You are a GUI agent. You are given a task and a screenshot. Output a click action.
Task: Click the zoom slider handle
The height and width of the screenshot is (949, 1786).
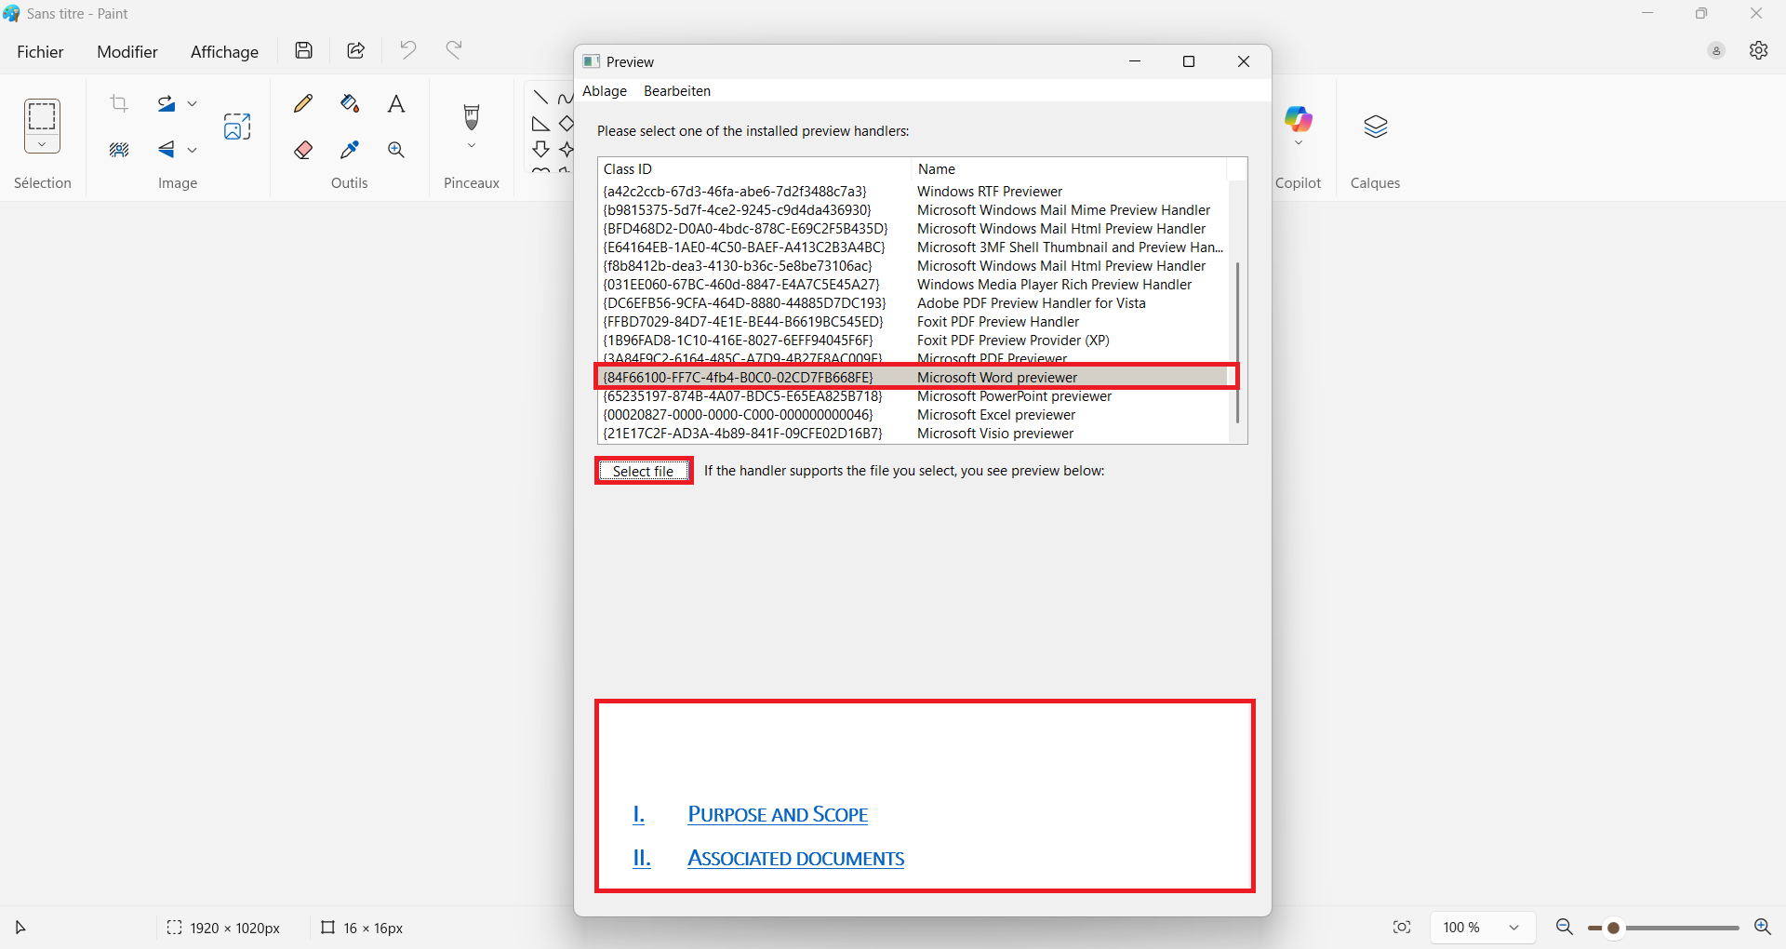1614,929
